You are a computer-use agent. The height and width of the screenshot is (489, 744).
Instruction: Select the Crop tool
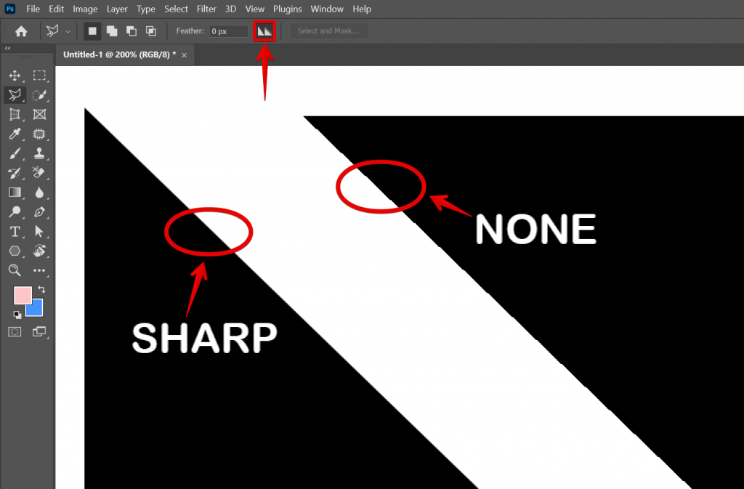15,114
